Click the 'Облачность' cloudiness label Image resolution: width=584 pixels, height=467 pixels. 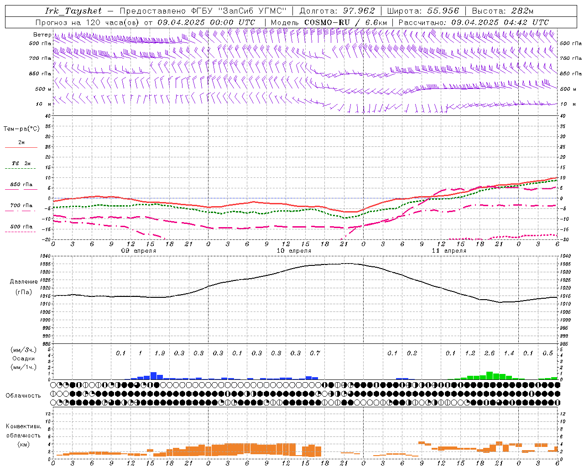(23, 395)
